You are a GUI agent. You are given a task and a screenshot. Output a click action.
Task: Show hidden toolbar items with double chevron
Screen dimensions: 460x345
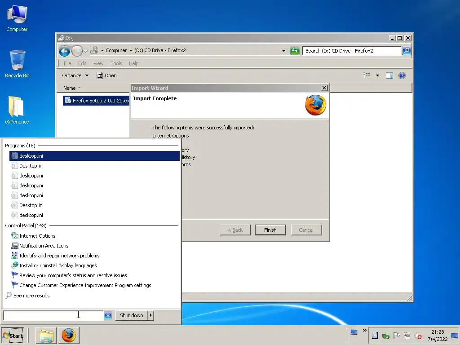[x=364, y=331]
